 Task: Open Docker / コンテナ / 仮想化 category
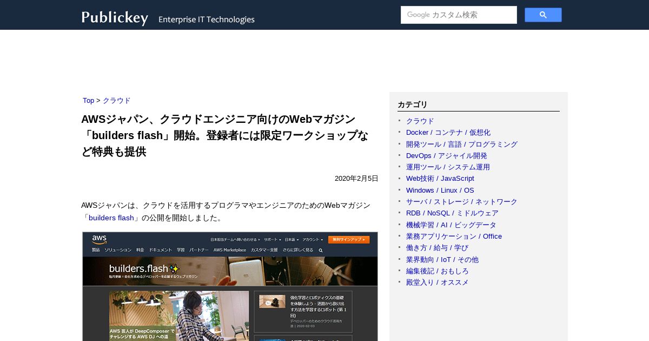[x=448, y=133]
